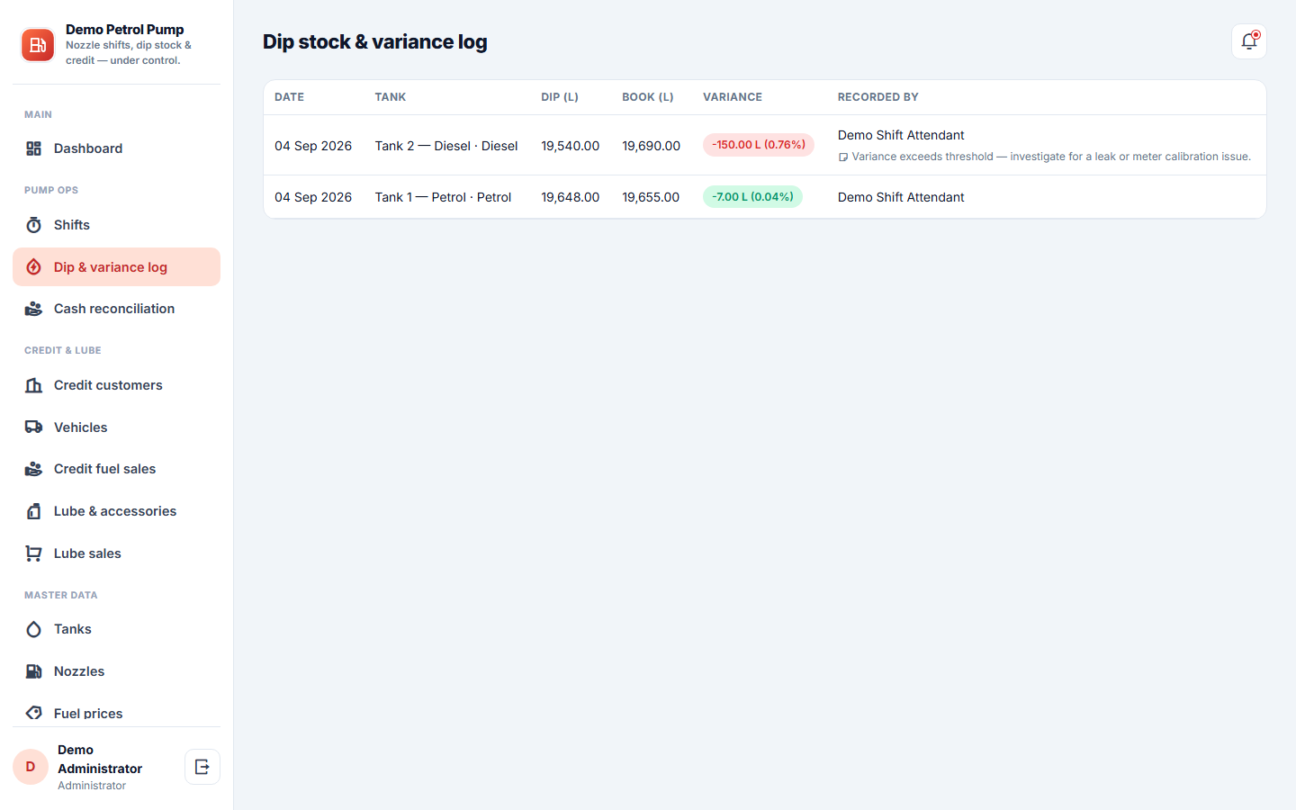Click the Demo Petrol Pump logo icon
The height and width of the screenshot is (810, 1296).
click(x=38, y=45)
